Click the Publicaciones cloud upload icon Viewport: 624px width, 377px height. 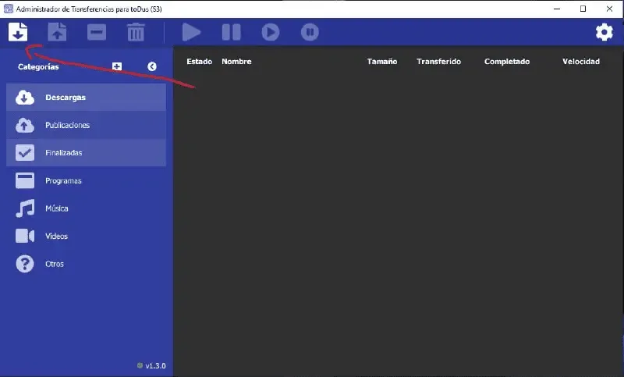coord(25,125)
